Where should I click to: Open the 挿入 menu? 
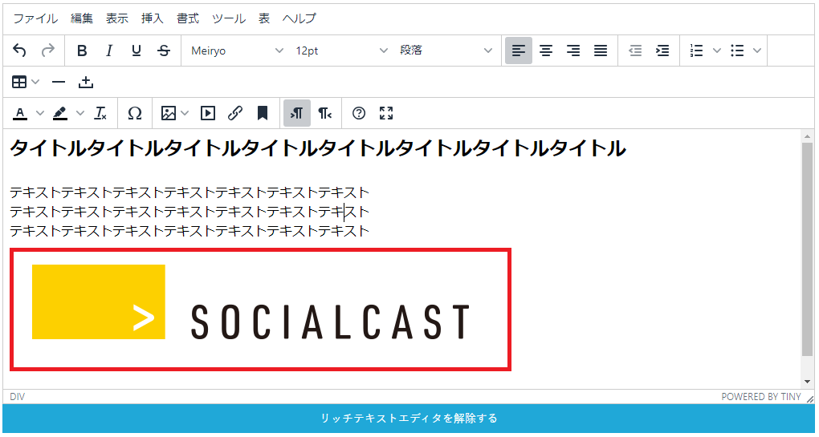point(153,18)
